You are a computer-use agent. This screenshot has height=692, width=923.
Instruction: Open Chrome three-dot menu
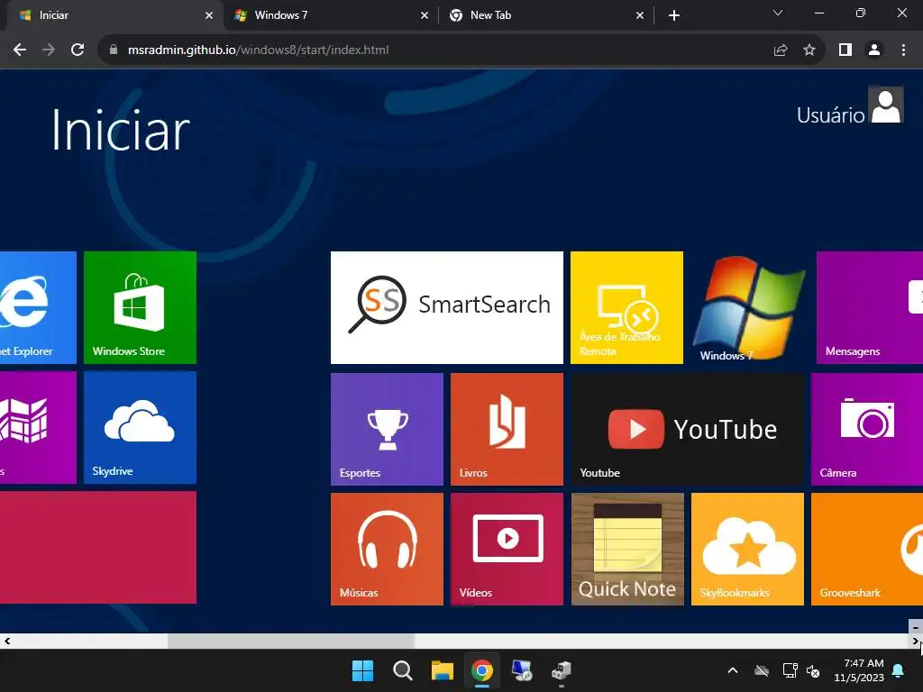point(903,50)
